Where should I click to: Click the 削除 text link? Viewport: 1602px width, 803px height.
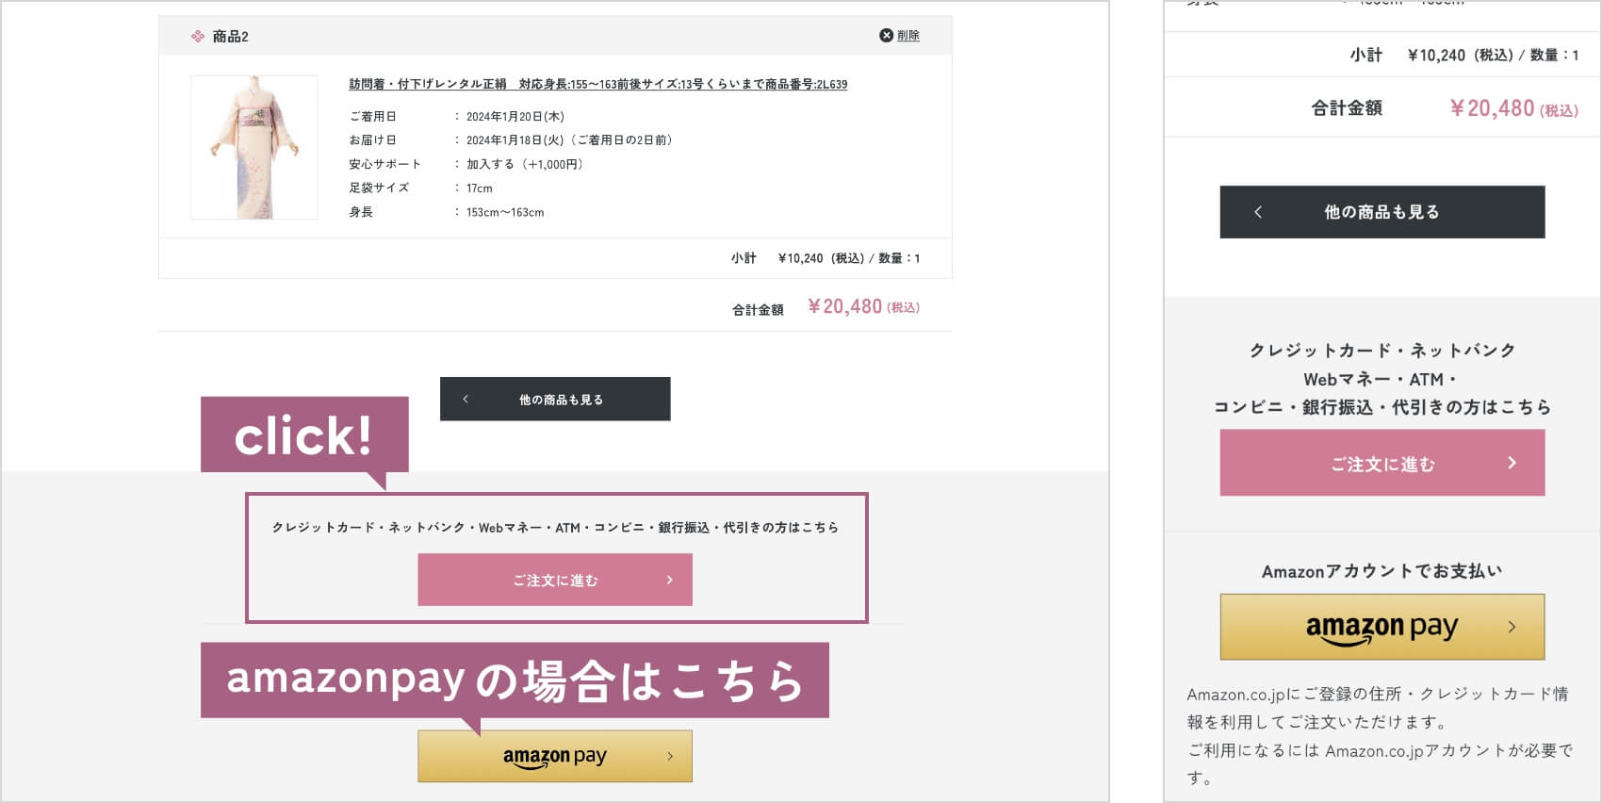coord(908,36)
